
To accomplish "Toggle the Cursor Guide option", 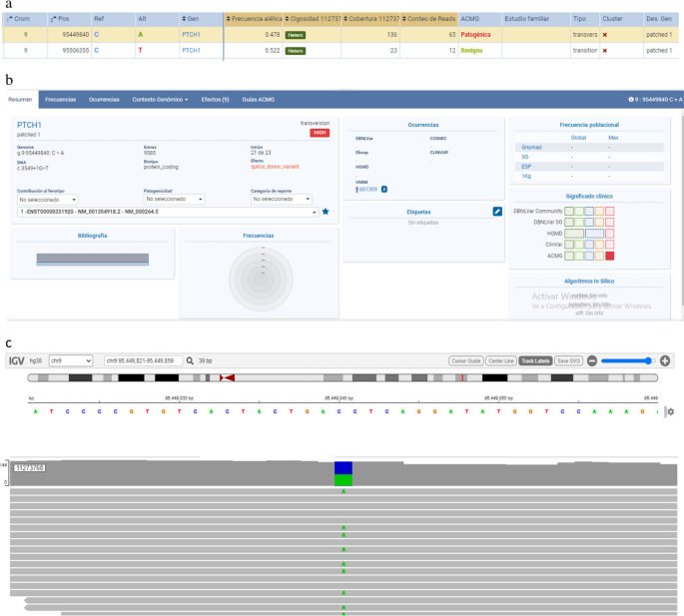I will pos(466,360).
